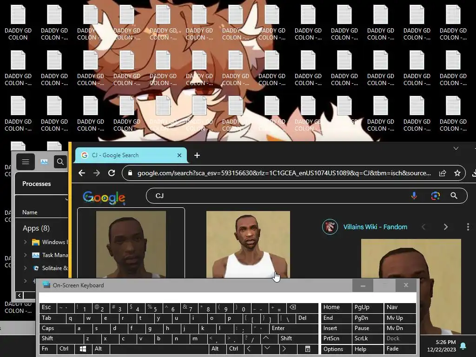Image resolution: width=476 pixels, height=357 pixels.
Task: Tap PgUp on On-Screen Keyboard
Action: click(x=368, y=308)
